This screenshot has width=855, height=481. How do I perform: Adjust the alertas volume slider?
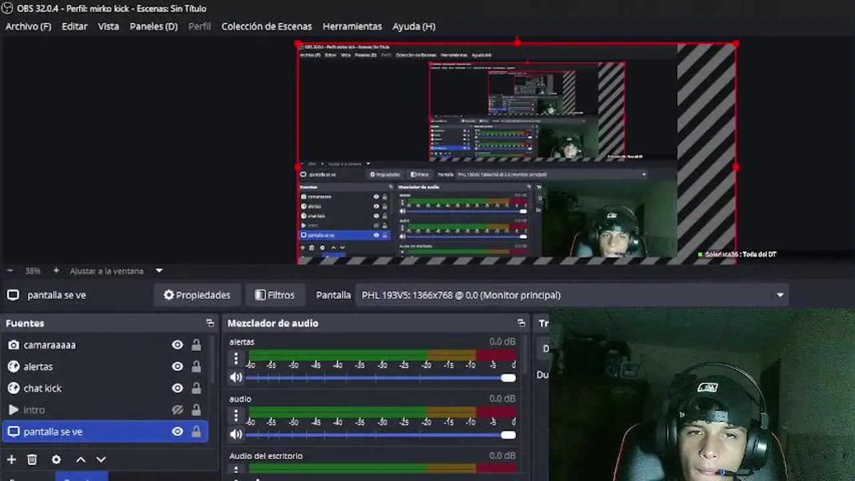pos(381,378)
